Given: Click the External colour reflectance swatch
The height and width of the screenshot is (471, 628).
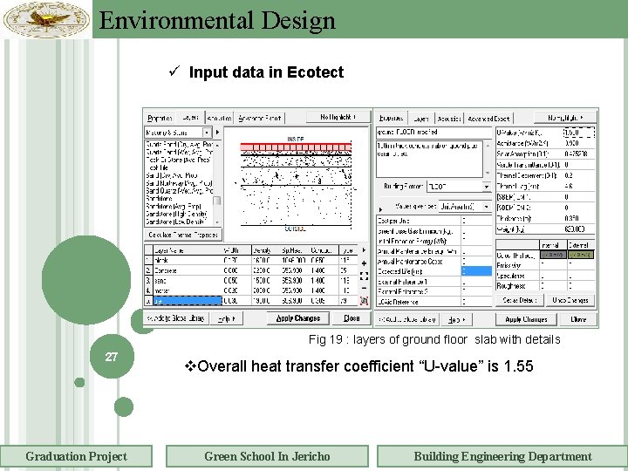Looking at the screenshot, I should point(580,255).
